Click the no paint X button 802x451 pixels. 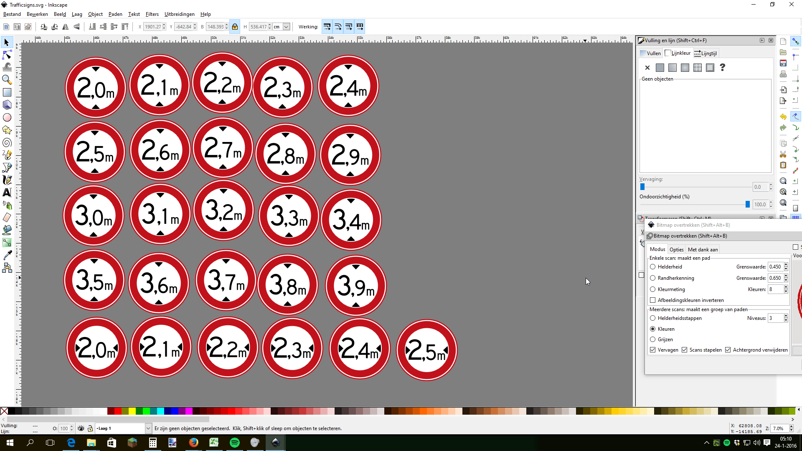(647, 68)
